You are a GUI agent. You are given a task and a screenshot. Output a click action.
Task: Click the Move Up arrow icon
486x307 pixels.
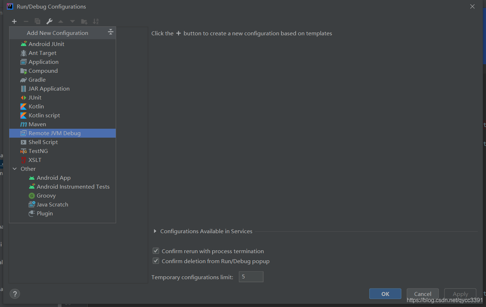(61, 21)
